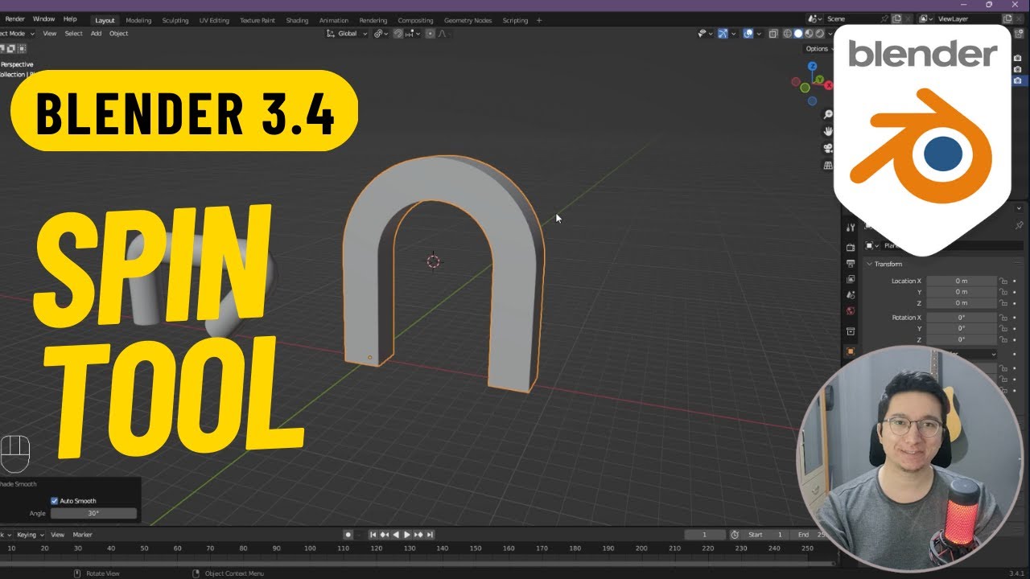Screen dimensions: 1030x579
Task: Jump to the timeline end frame
Action: click(x=430, y=535)
